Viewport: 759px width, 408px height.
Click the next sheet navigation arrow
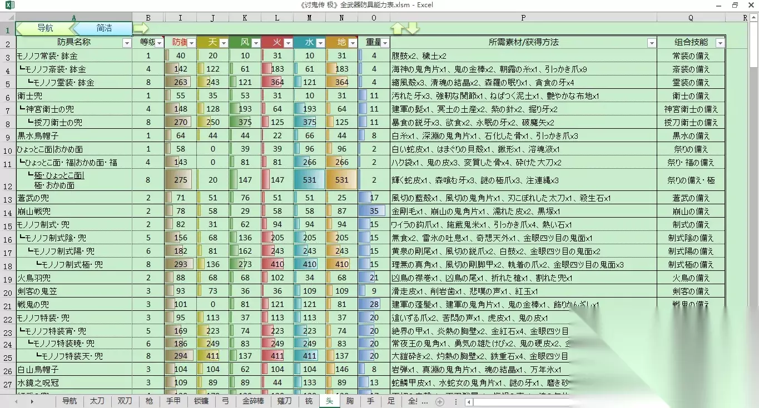[32, 401]
